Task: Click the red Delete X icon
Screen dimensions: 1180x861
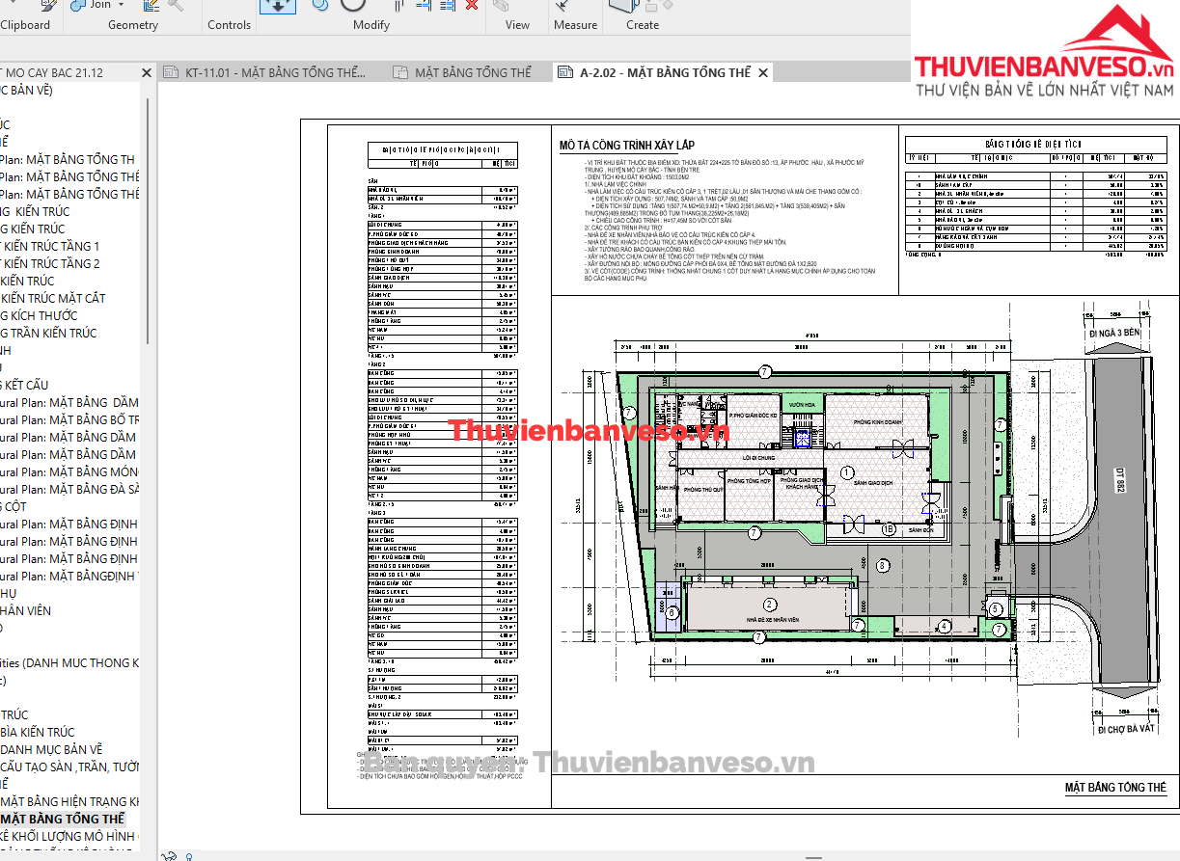Action: [x=472, y=5]
